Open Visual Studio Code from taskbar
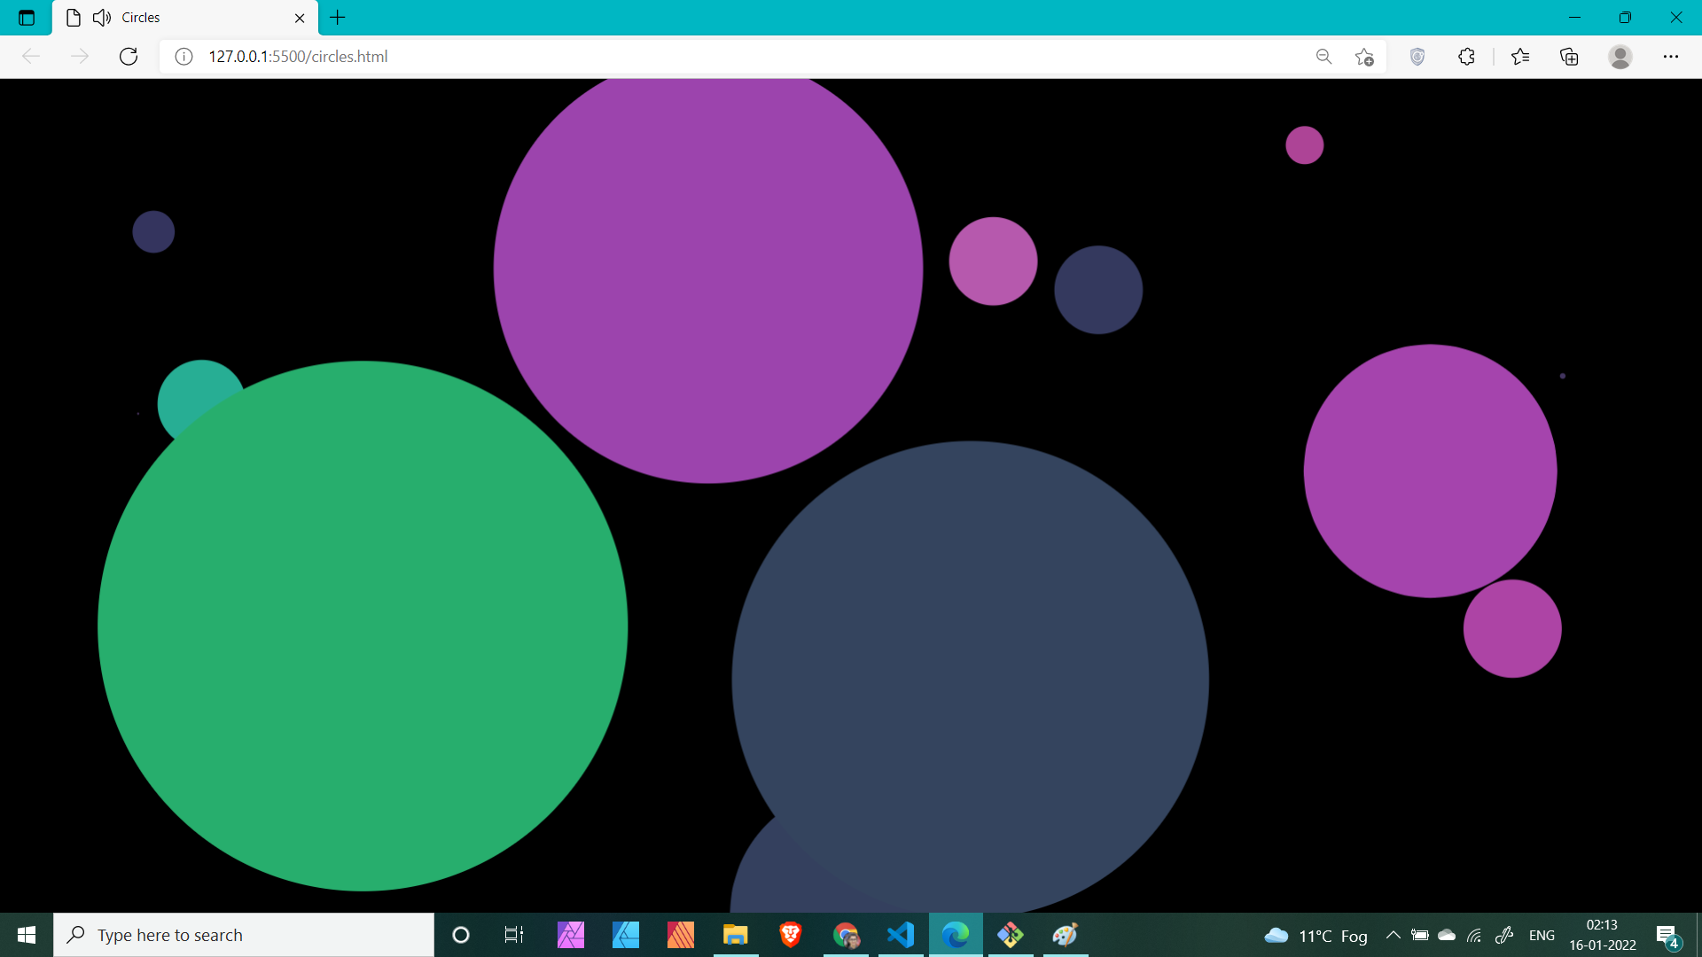Image resolution: width=1702 pixels, height=957 pixels. [901, 935]
